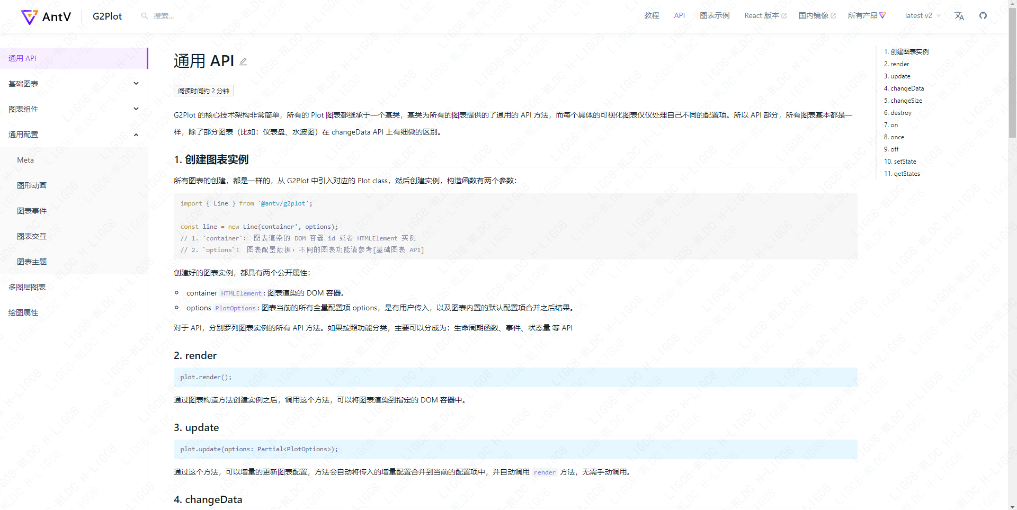1017x510 pixels.
Task: Open the GitHub repository icon
Action: (x=983, y=16)
